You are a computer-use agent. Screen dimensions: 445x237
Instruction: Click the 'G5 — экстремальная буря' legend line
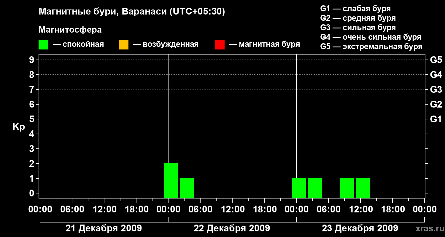[x=371, y=46]
